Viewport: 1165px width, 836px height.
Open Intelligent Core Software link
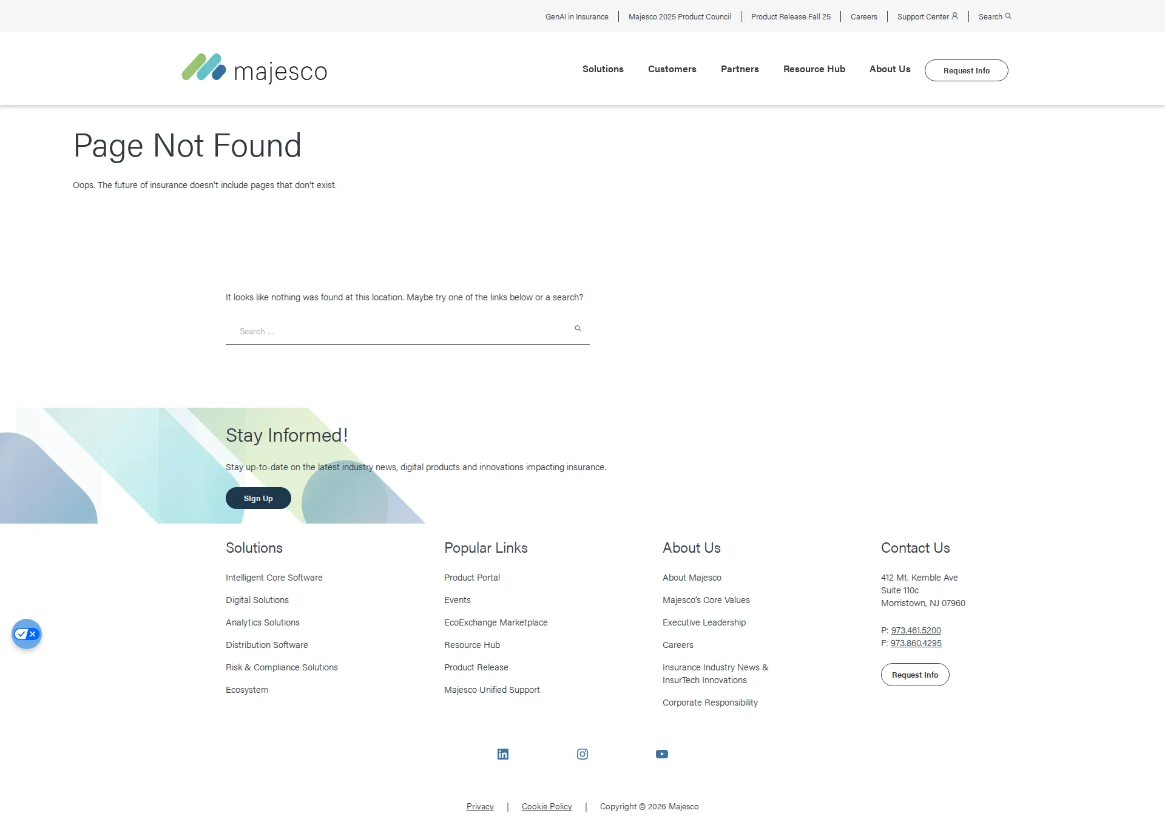tap(274, 578)
